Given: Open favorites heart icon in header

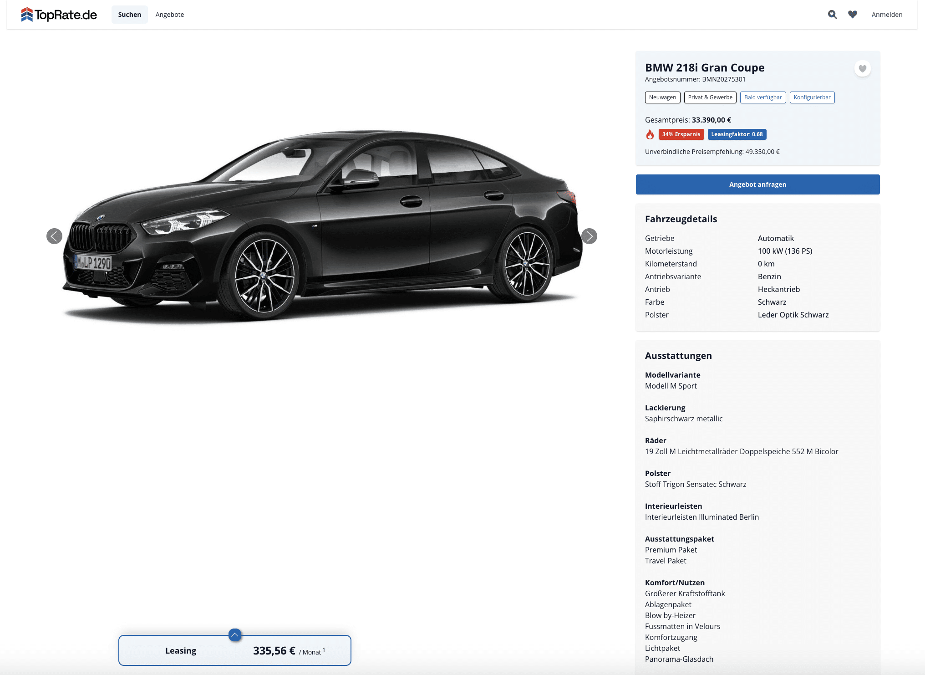Looking at the screenshot, I should pyautogui.click(x=853, y=15).
